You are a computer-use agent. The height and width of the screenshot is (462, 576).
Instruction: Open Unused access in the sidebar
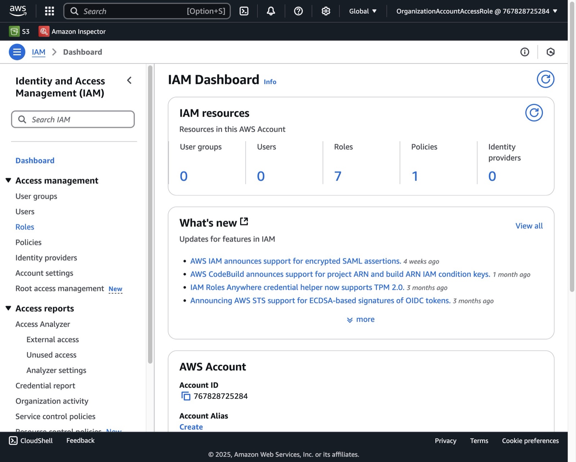[51, 355]
